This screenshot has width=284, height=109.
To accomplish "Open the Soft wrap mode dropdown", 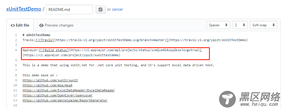I will click(x=264, y=25).
